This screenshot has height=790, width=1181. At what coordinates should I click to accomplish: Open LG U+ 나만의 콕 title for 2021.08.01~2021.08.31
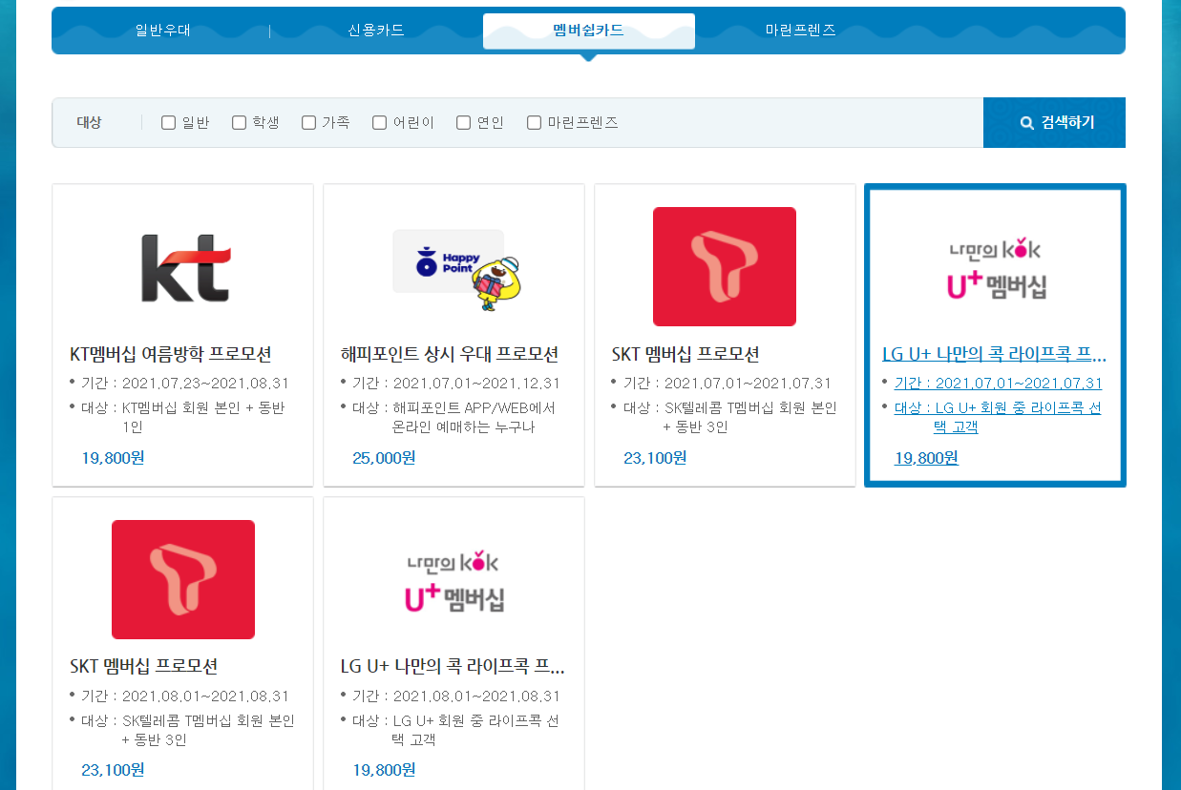click(x=453, y=665)
